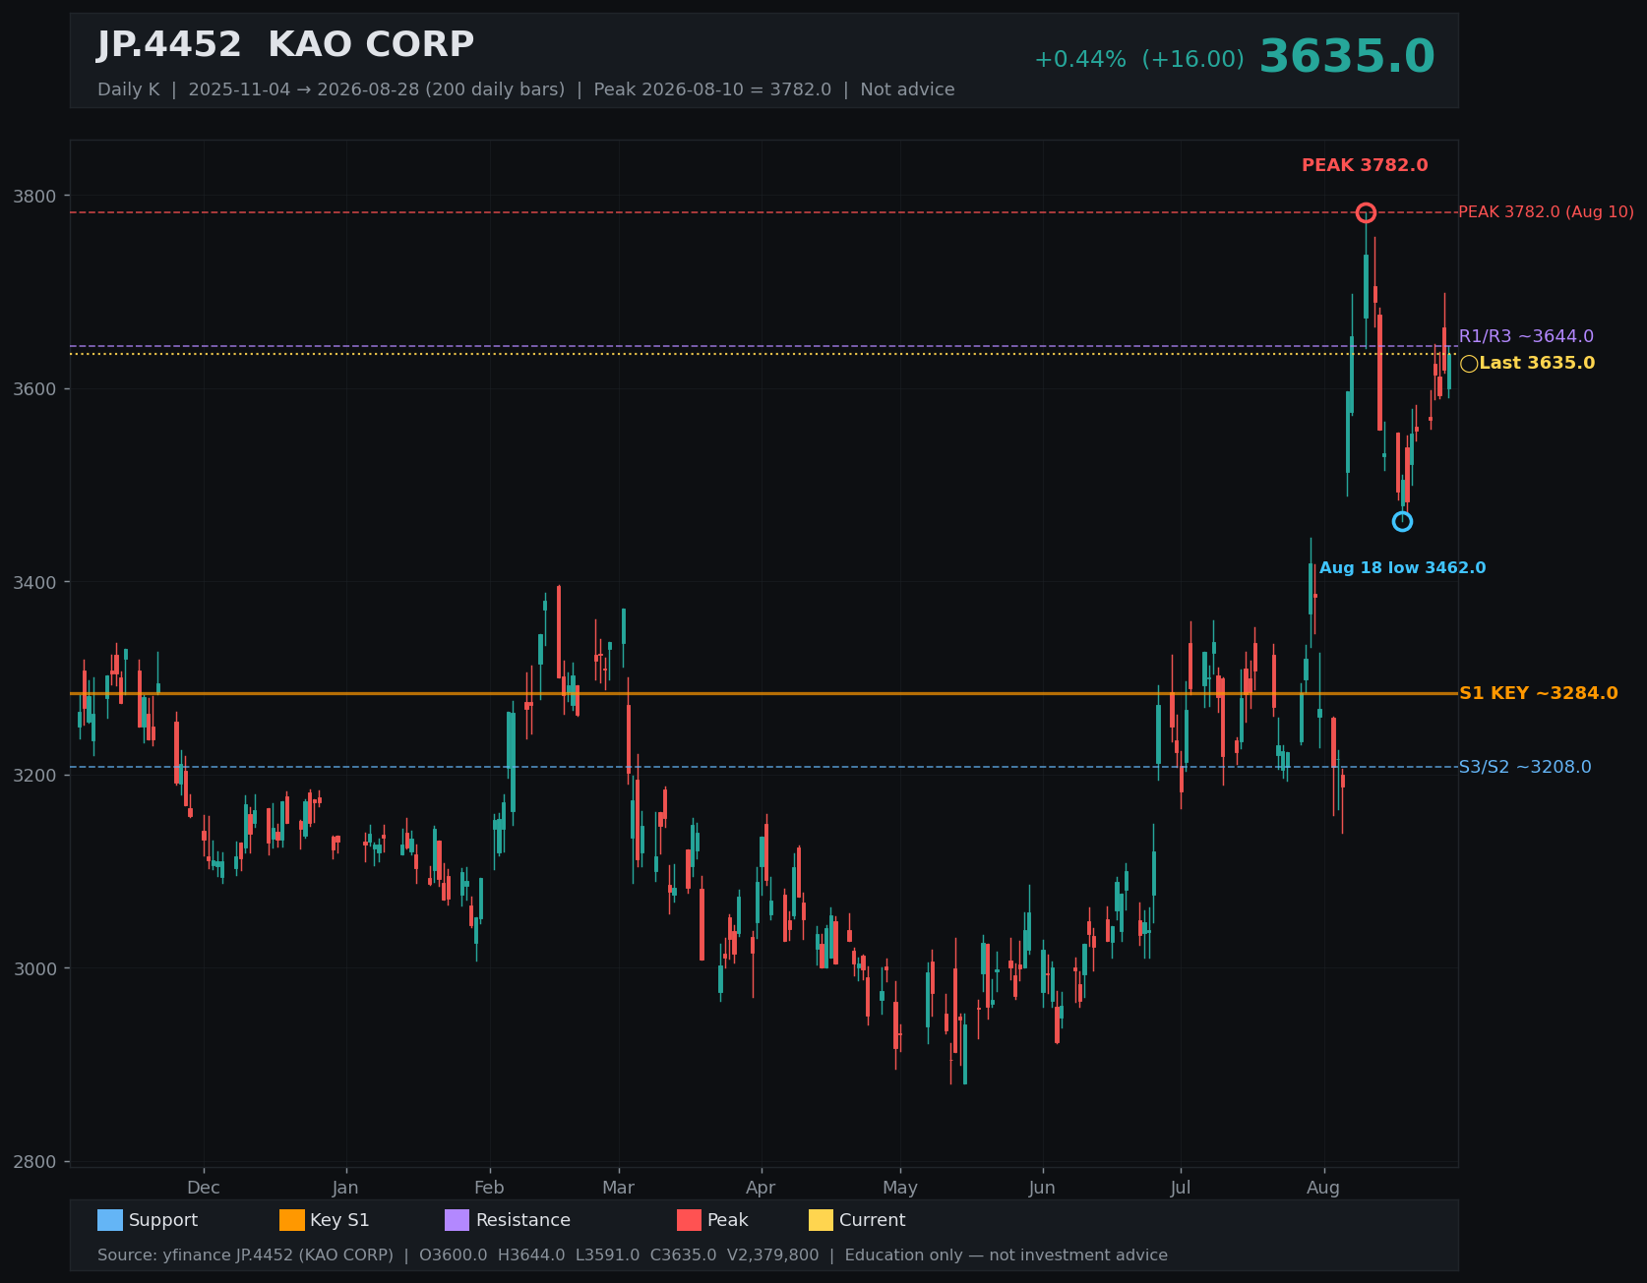
Task: Click the 'Resistance' legend text
Action: (x=523, y=1220)
